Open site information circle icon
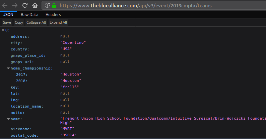Viewport: 266px width, 139px height. [x=47, y=5]
